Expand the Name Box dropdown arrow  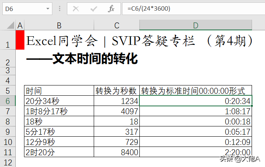48,9
